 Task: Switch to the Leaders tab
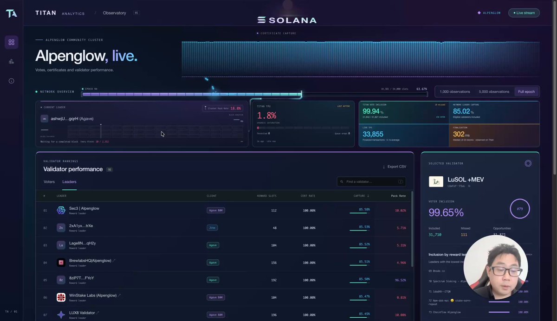[70, 182]
